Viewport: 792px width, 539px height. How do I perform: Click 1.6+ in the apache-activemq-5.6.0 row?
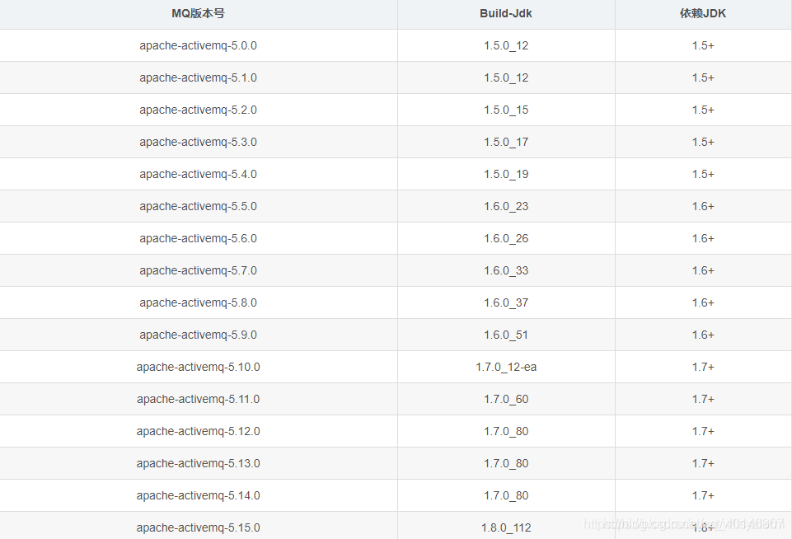point(703,238)
